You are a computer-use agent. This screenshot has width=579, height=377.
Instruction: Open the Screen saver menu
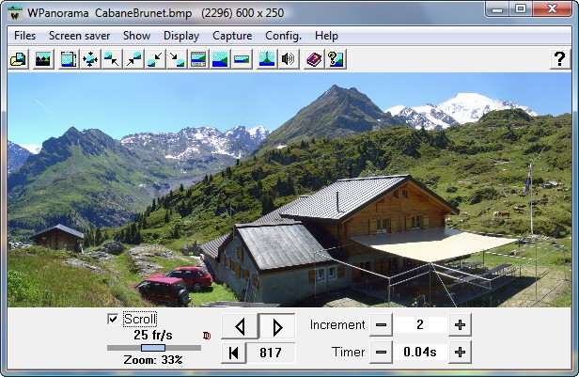(79, 36)
